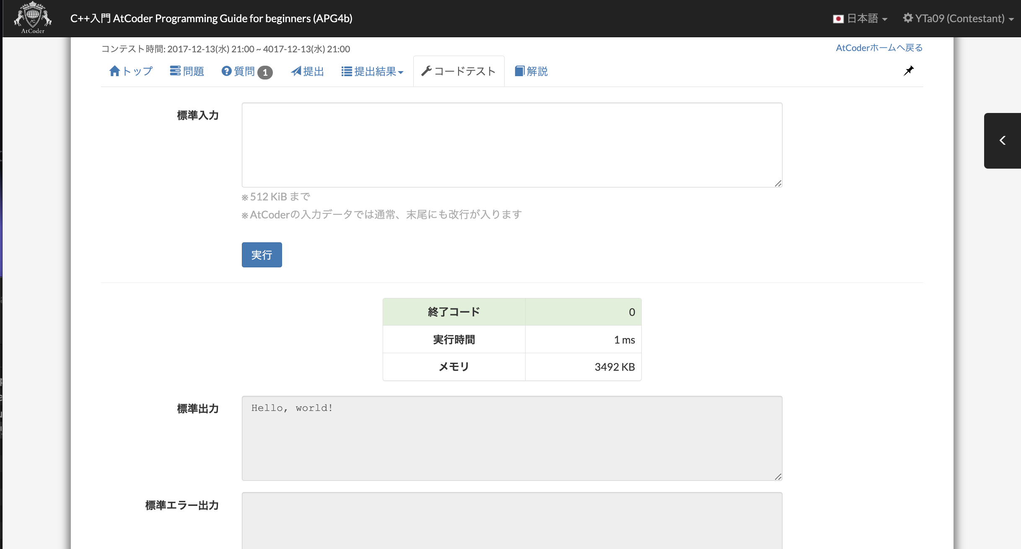Click the AtCoderホームへ戻る link
The height and width of the screenshot is (549, 1021).
(879, 48)
